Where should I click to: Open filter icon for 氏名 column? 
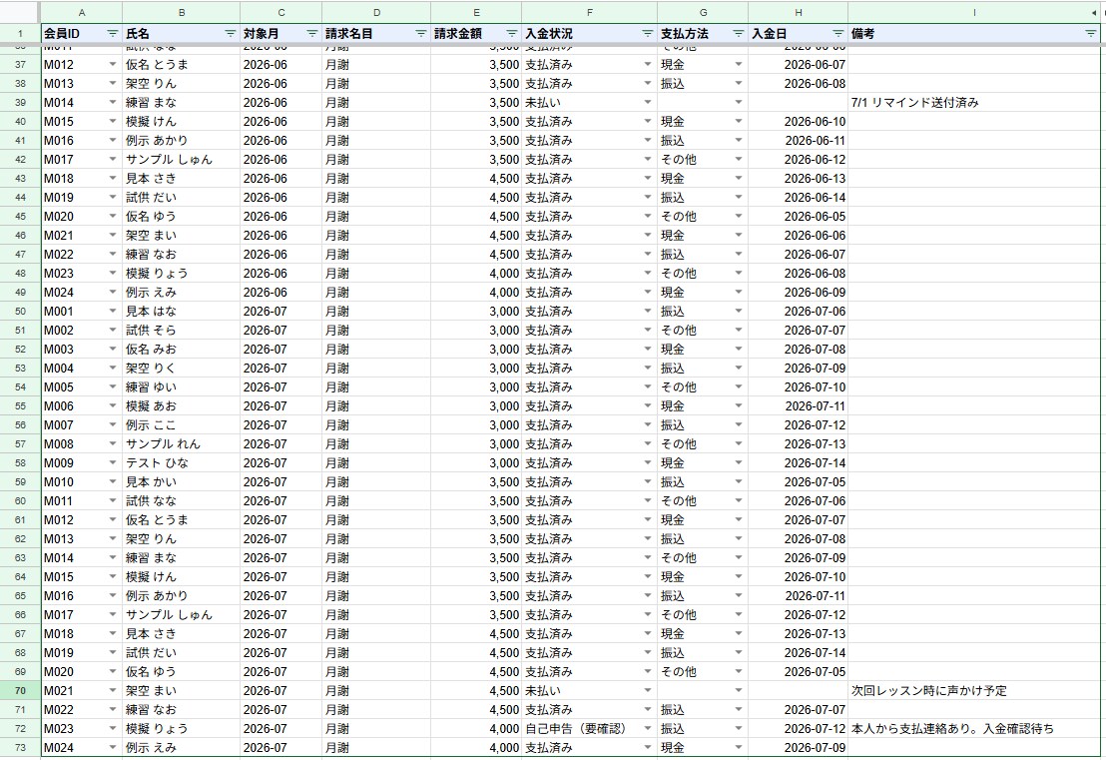[x=230, y=33]
